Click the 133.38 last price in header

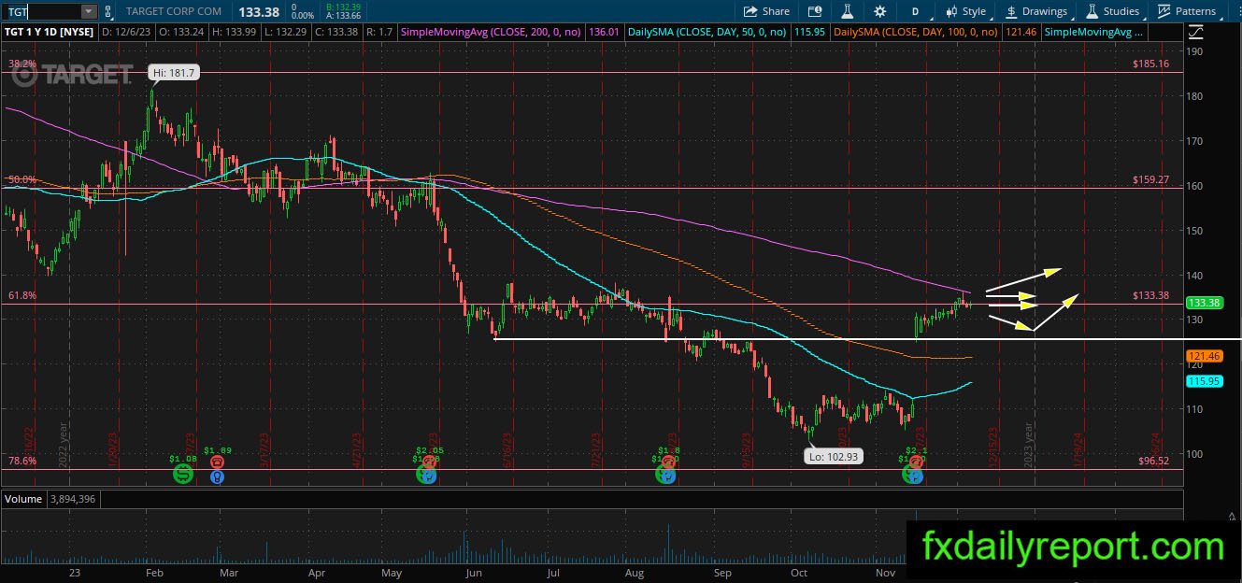[x=258, y=11]
